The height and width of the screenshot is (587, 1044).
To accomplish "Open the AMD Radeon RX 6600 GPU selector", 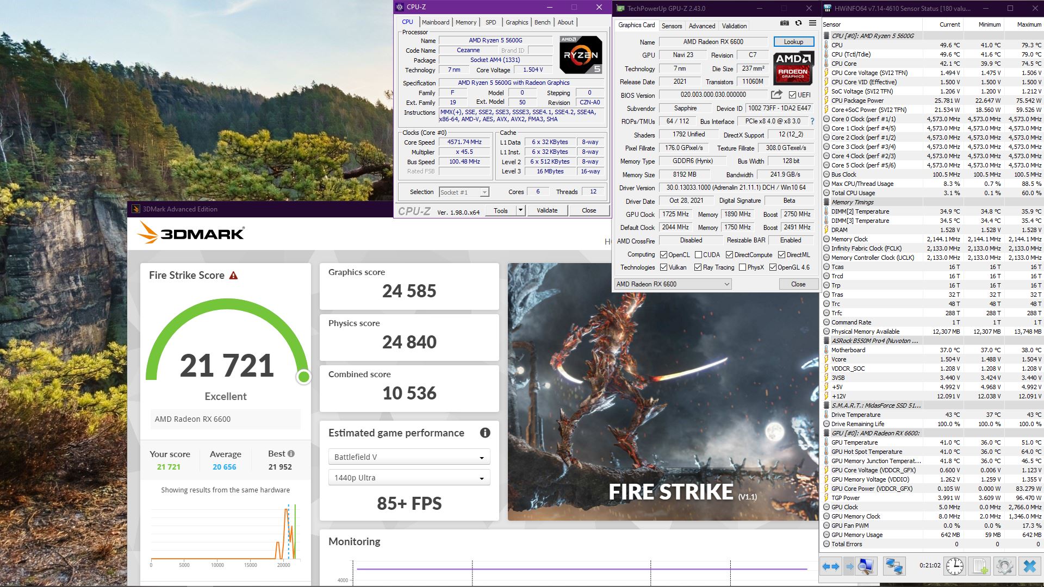I will pyautogui.click(x=673, y=284).
